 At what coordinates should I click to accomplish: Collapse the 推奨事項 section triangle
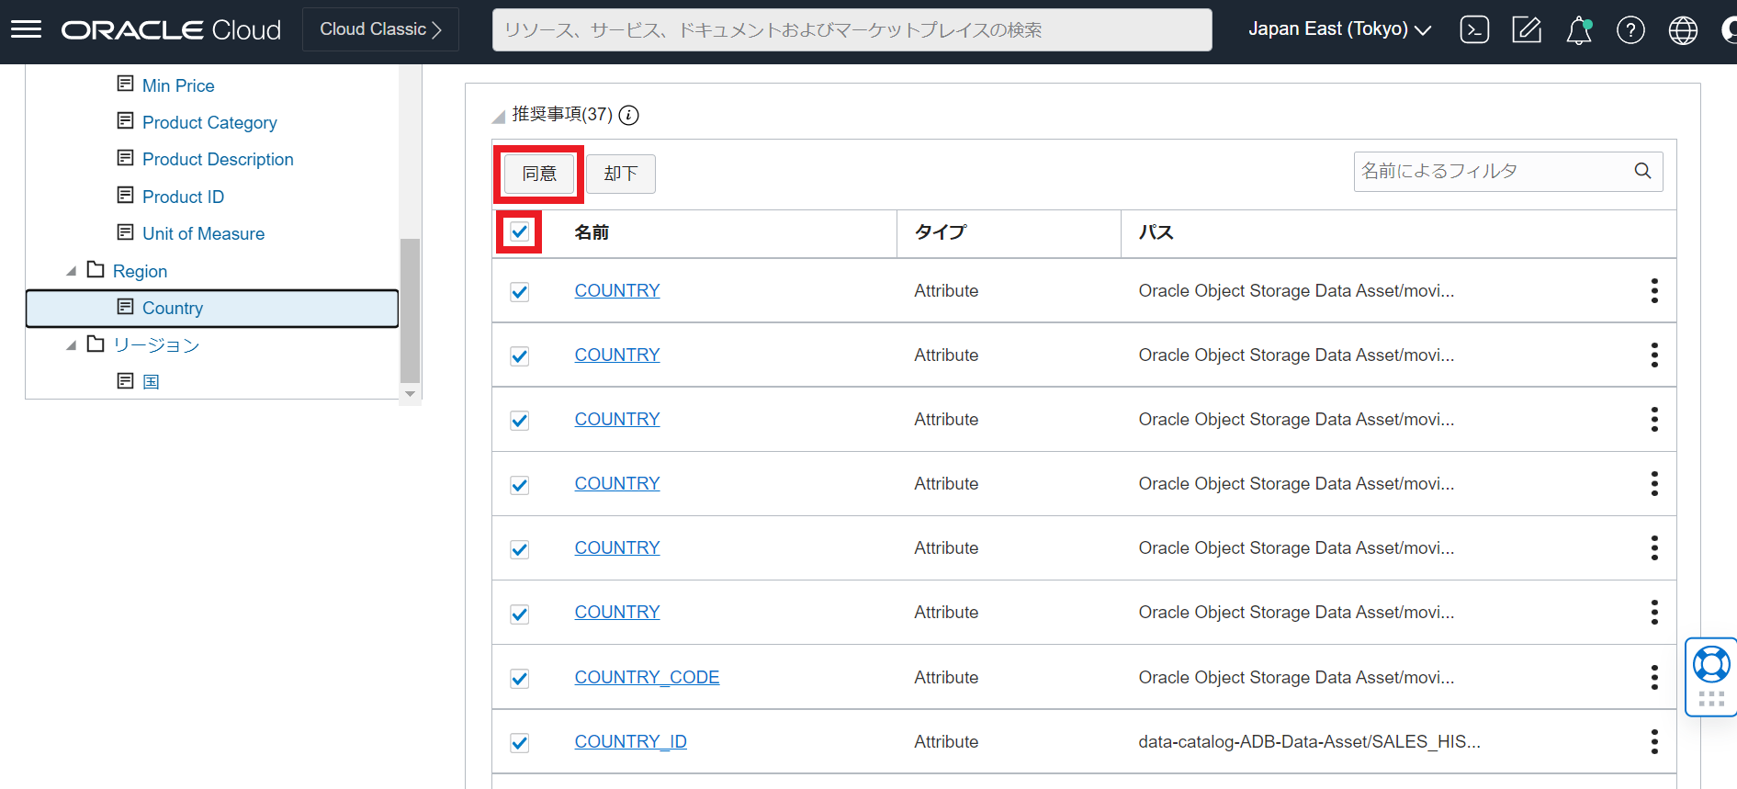(499, 117)
